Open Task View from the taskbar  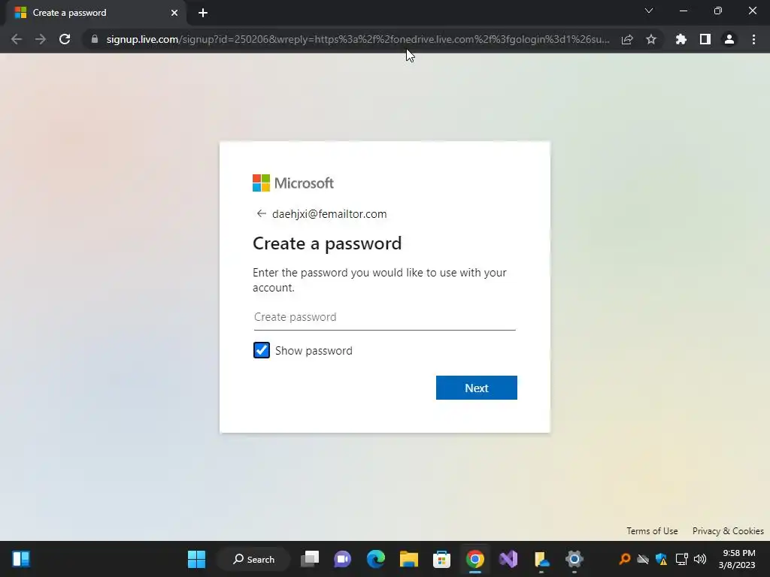coord(310,559)
